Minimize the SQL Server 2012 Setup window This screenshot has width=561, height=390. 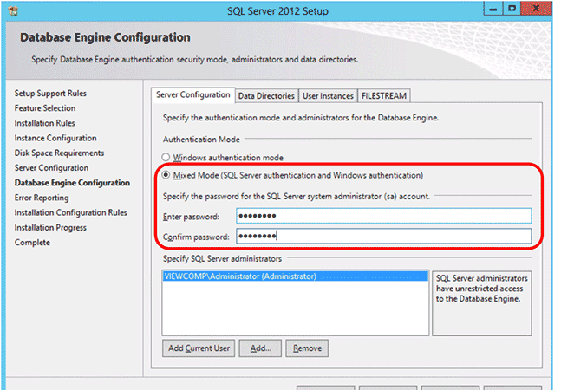(x=493, y=8)
